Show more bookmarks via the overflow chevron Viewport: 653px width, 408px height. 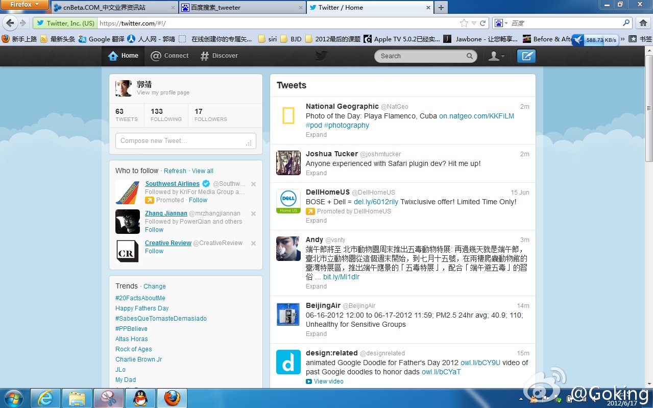tap(622, 39)
